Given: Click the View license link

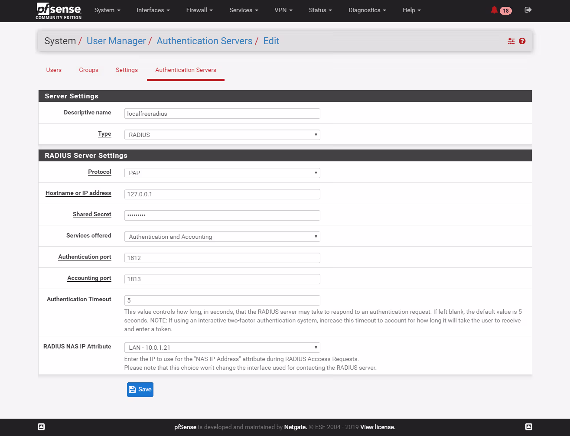Looking at the screenshot, I should tap(378, 427).
